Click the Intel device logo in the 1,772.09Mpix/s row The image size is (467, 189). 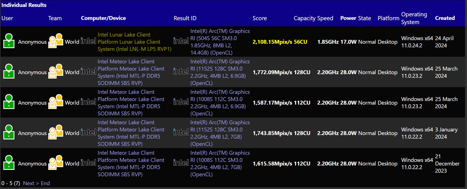(x=88, y=71)
